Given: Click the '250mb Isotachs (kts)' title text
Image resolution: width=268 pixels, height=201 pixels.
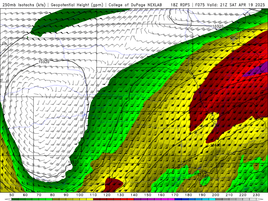Looking at the screenshot, I should coord(24,5).
